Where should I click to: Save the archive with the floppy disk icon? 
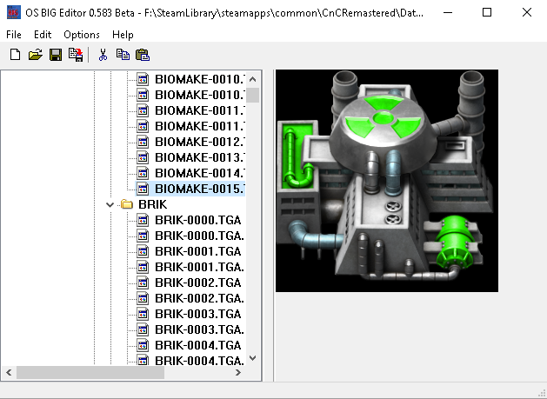click(x=56, y=55)
